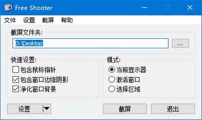Uncheck the 包含窗口边缘阴影 checkbox
The width and height of the screenshot is (202, 120).
coord(15,80)
